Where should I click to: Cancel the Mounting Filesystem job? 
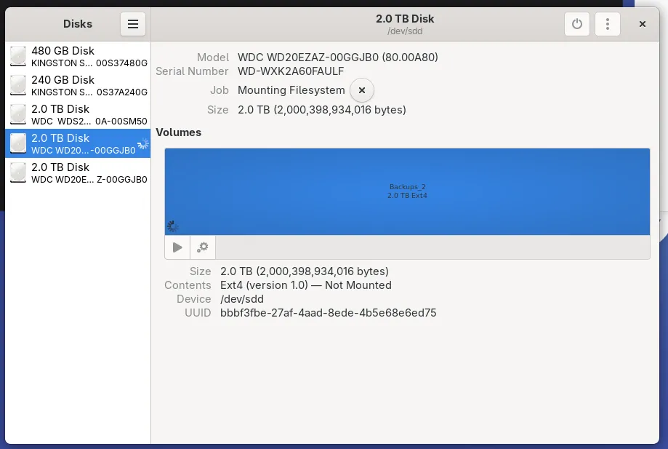tap(362, 90)
